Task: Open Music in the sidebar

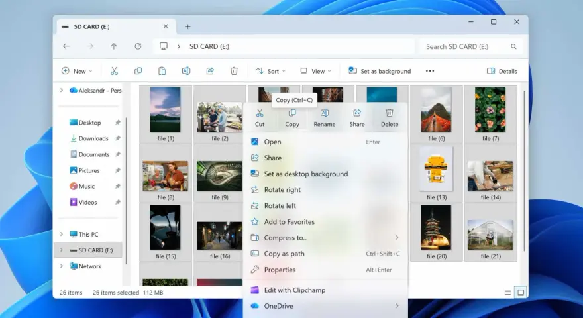Action: point(87,186)
